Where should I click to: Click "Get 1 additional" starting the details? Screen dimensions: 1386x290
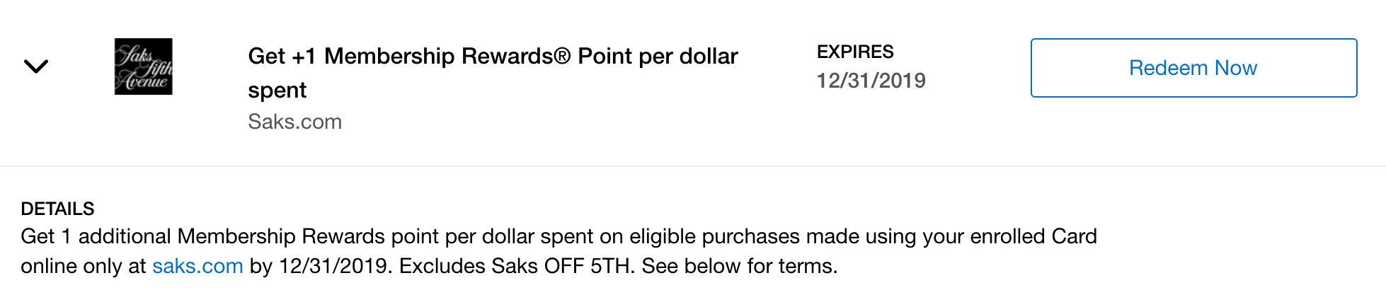pyautogui.click(x=96, y=236)
